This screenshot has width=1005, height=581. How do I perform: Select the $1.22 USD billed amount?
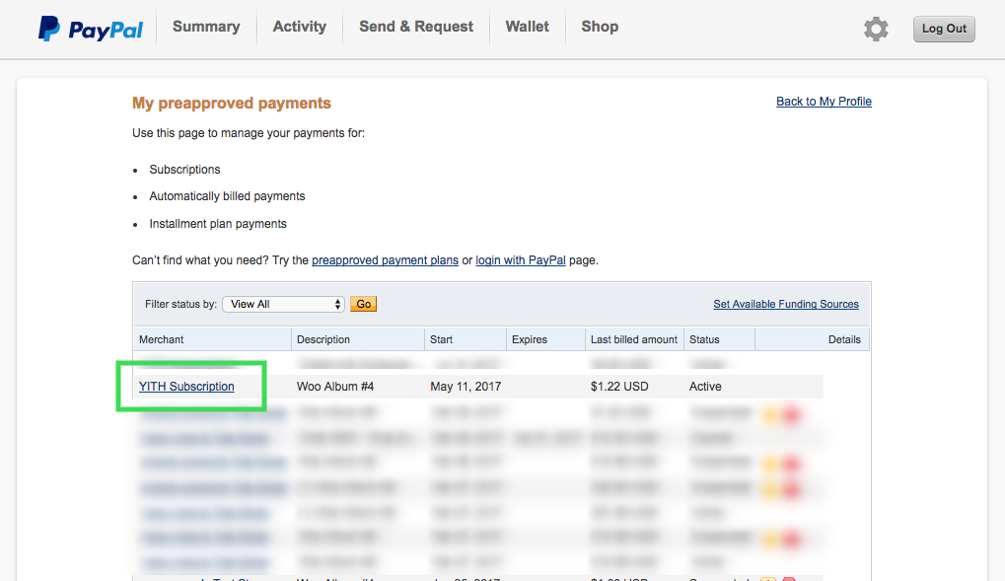coord(619,387)
